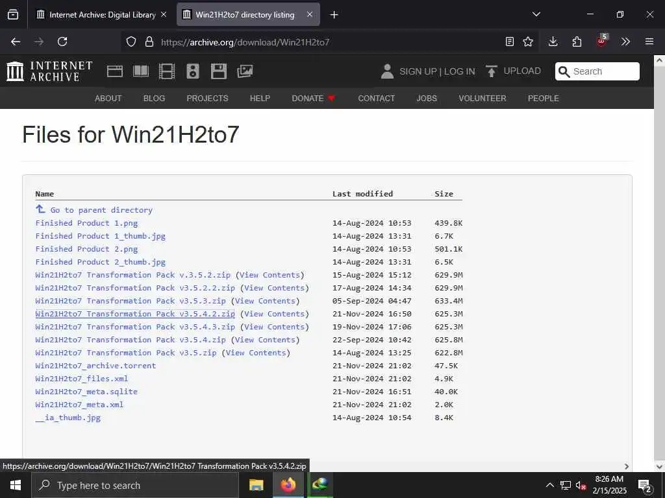Open Win21H2to7_files.xml link
Viewport: 665px width, 498px height.
coord(82,379)
